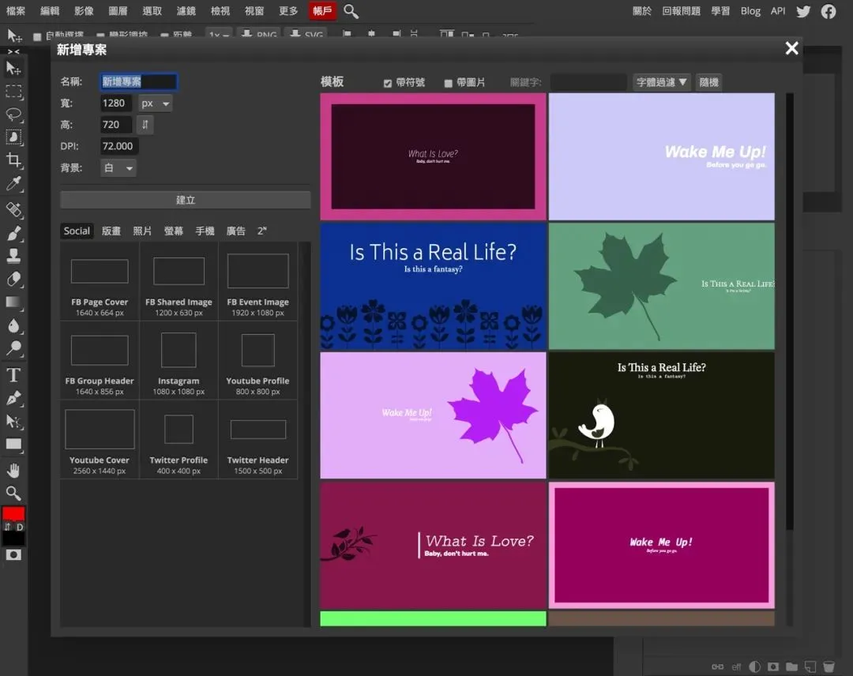Choose the Lasso selection tool

point(13,114)
